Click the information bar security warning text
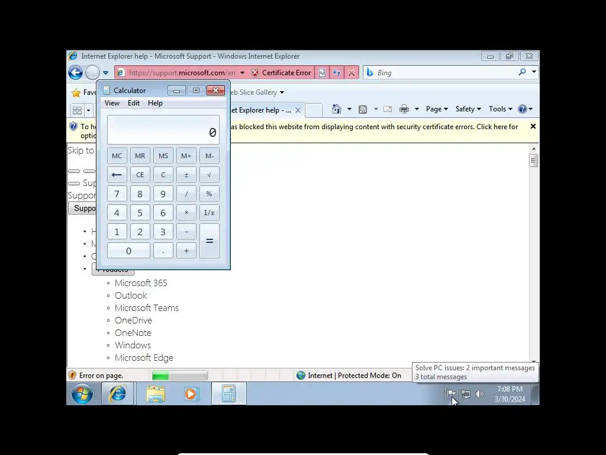This screenshot has height=455, width=606. [x=374, y=127]
